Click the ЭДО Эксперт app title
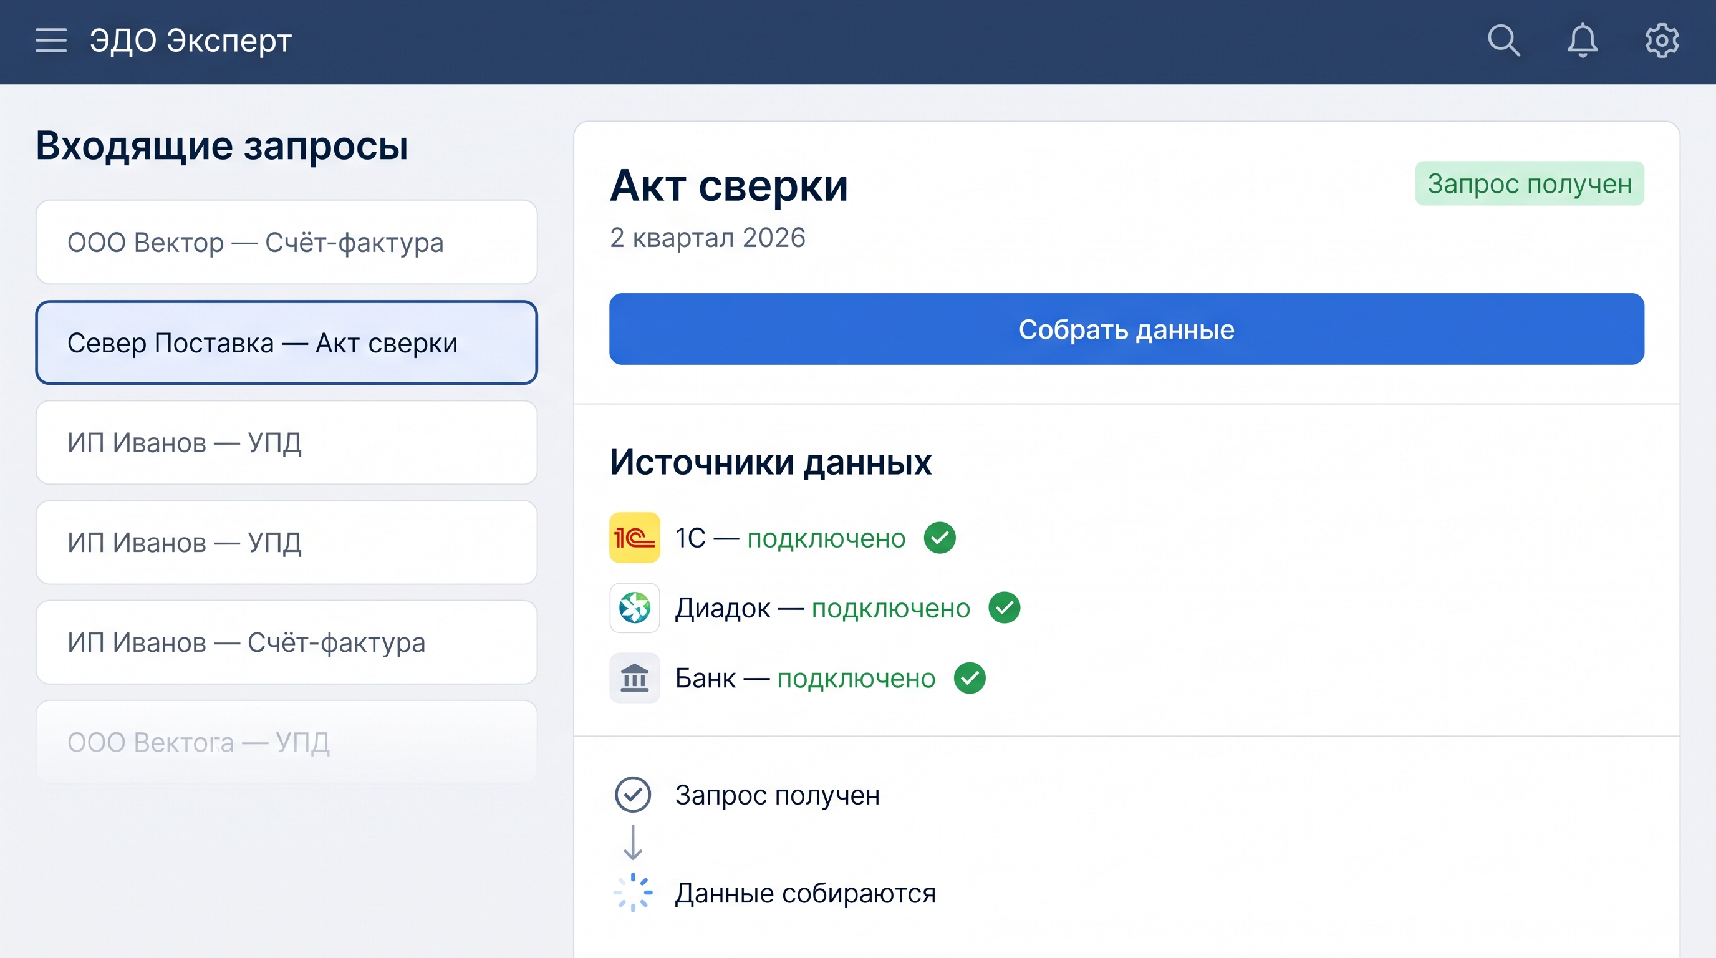Screen dimensions: 1716x958 [x=191, y=41]
